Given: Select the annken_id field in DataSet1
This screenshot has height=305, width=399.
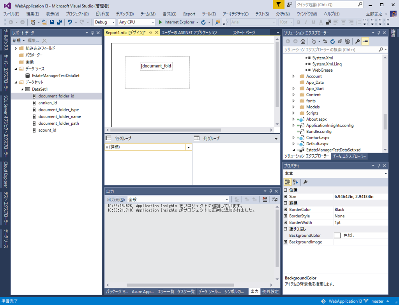Looking at the screenshot, I should click(x=48, y=103).
